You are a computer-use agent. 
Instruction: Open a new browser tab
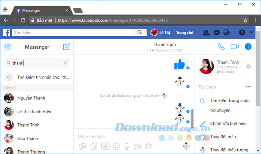pos(78,11)
